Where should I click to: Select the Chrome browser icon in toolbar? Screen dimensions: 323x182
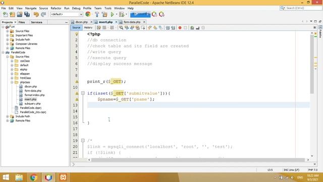pyautogui.click(x=88, y=14)
